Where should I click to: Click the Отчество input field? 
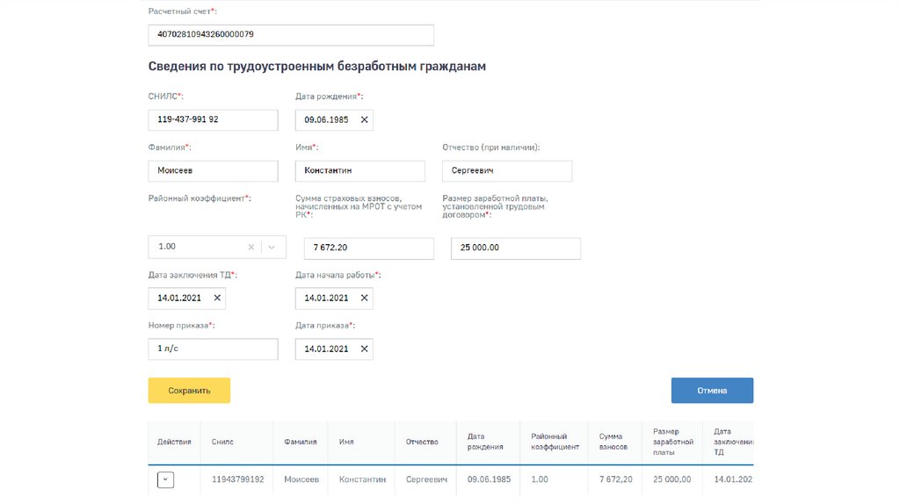click(506, 171)
